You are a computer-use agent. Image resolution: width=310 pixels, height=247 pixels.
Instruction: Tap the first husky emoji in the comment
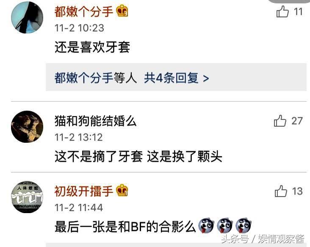click(x=206, y=226)
